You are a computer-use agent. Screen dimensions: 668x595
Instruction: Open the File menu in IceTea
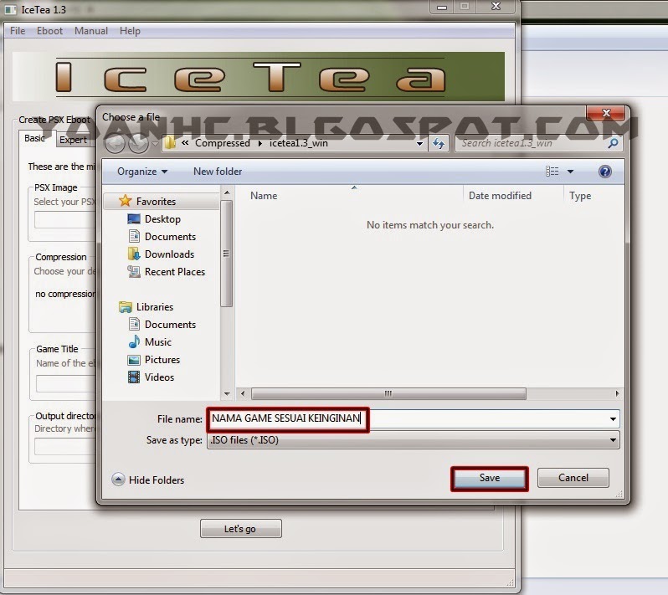[18, 31]
